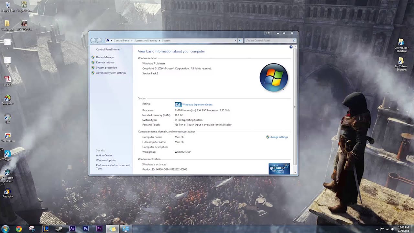The height and width of the screenshot is (233, 414).
Task: Select the Microsoft LifeCam desktop icon
Action: [x=7, y=176]
